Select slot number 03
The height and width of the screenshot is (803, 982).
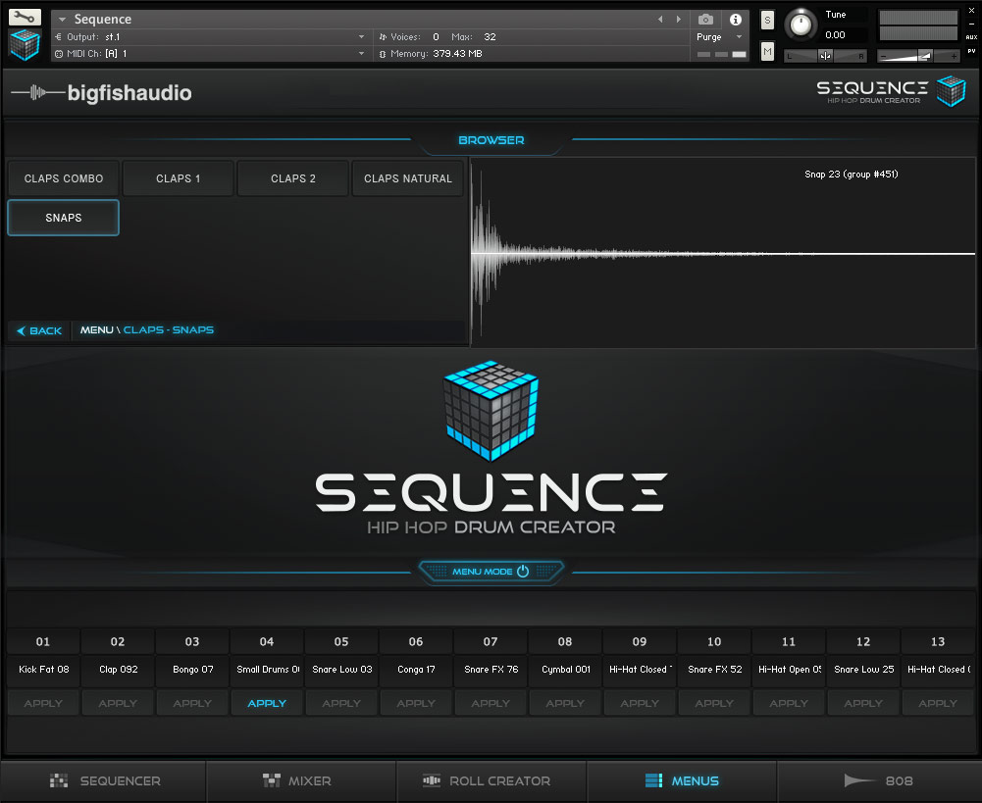192,641
